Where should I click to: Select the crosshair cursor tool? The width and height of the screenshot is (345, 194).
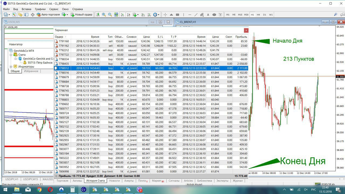(x=165, y=15)
